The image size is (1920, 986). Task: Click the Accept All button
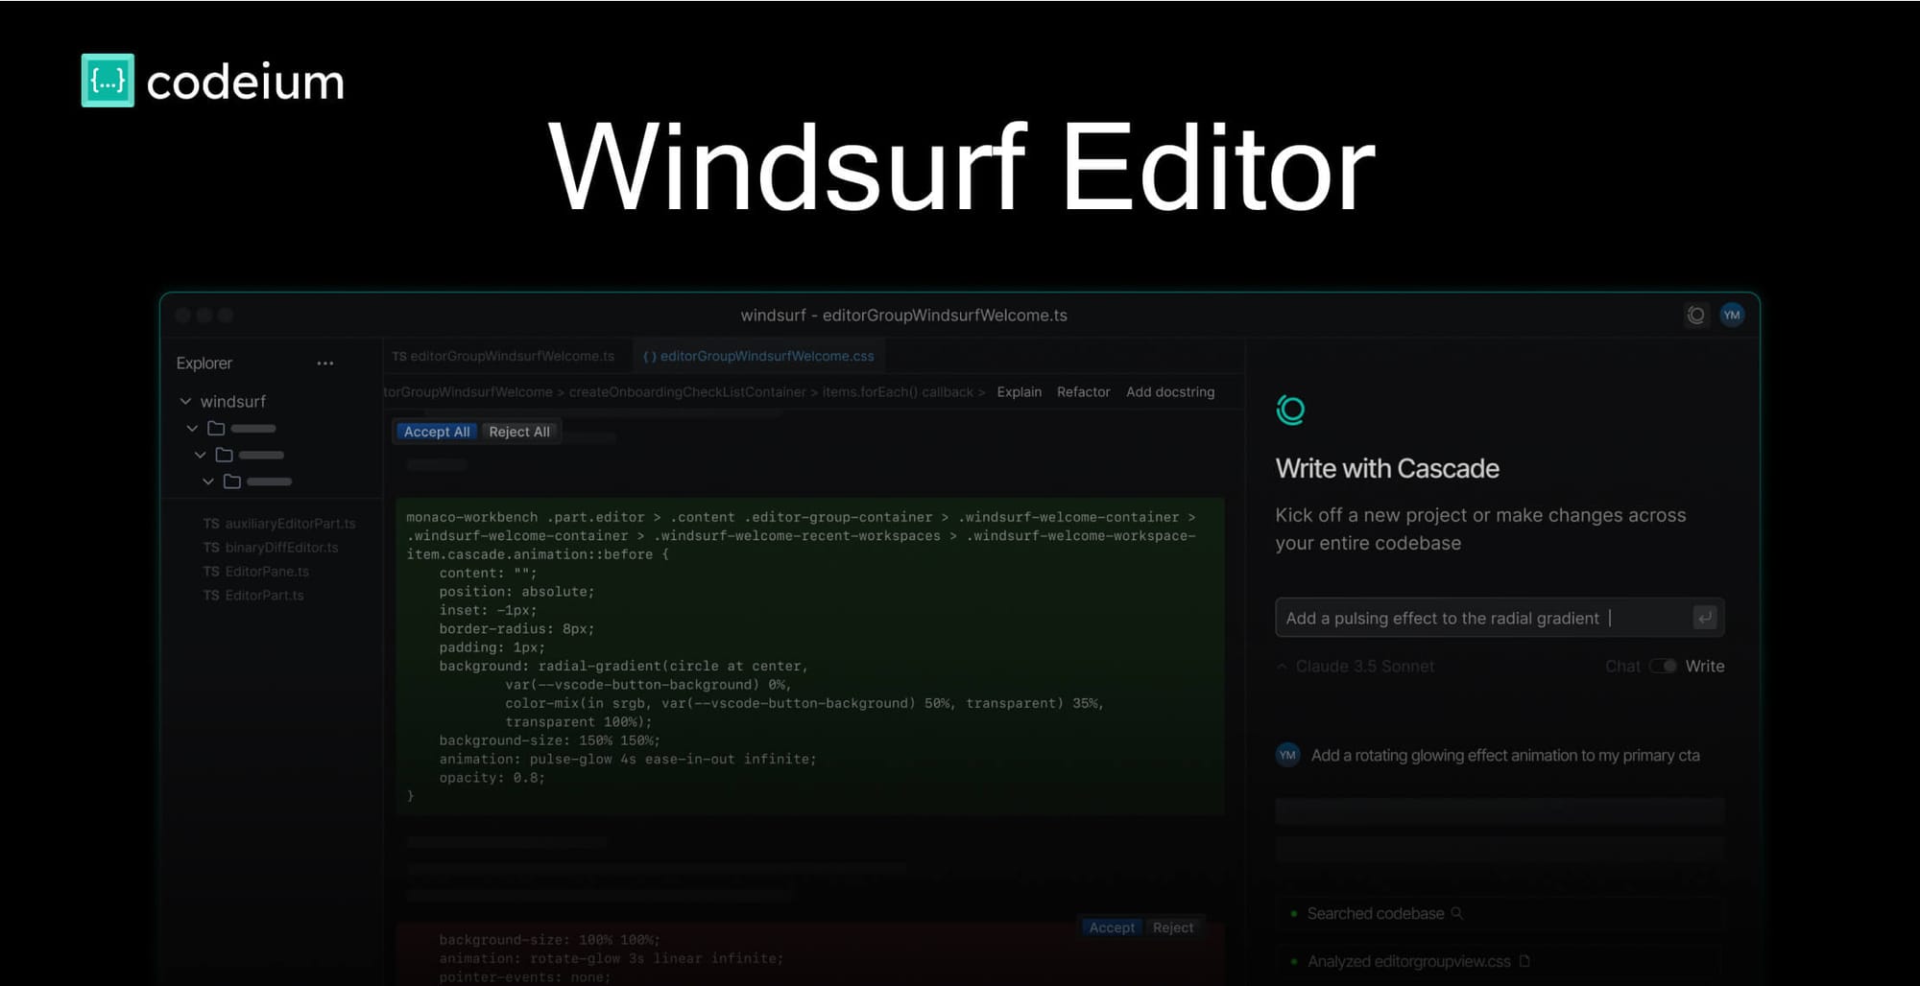click(436, 431)
